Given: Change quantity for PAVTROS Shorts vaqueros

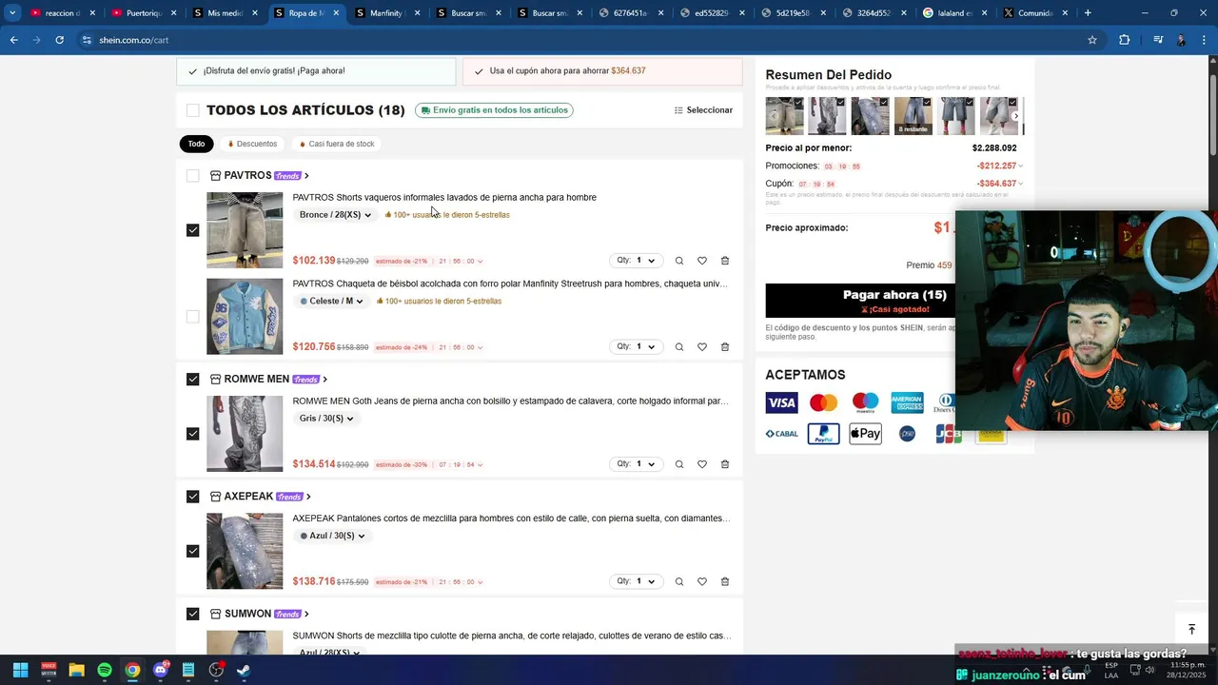Looking at the screenshot, I should click(636, 261).
